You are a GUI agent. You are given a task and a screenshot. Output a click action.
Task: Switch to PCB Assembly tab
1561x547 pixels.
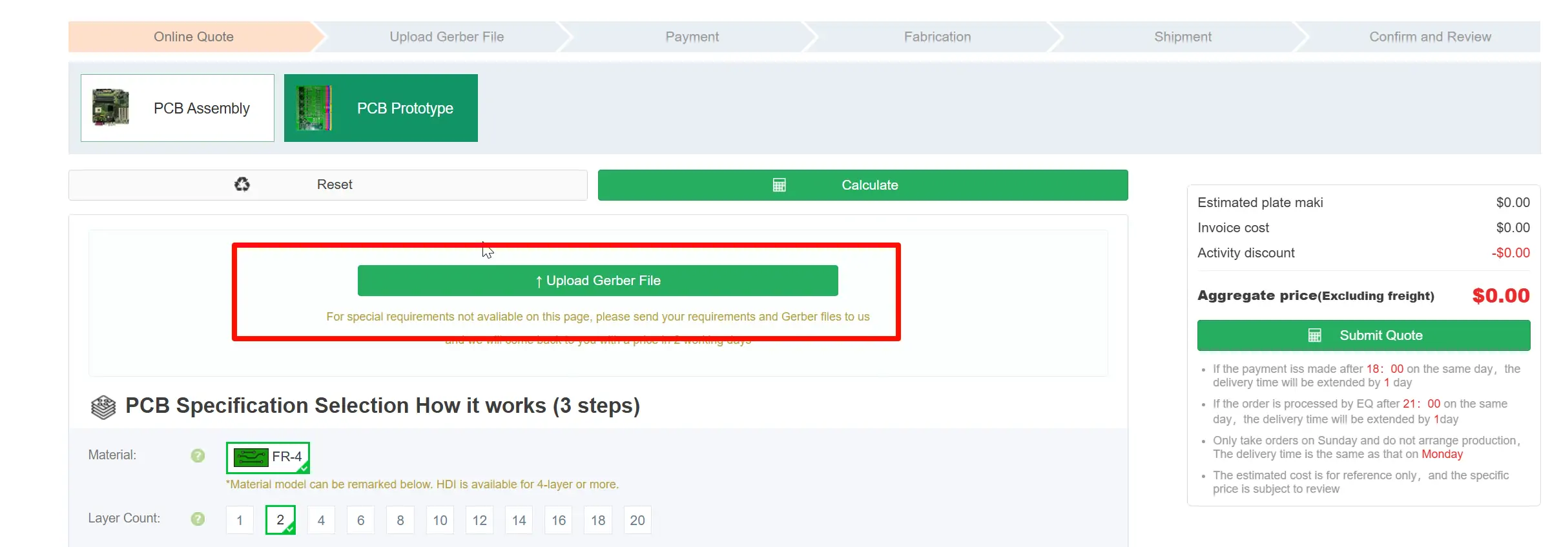coord(178,108)
